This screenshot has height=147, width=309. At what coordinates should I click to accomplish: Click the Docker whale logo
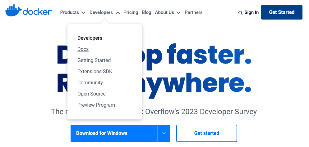29,11
